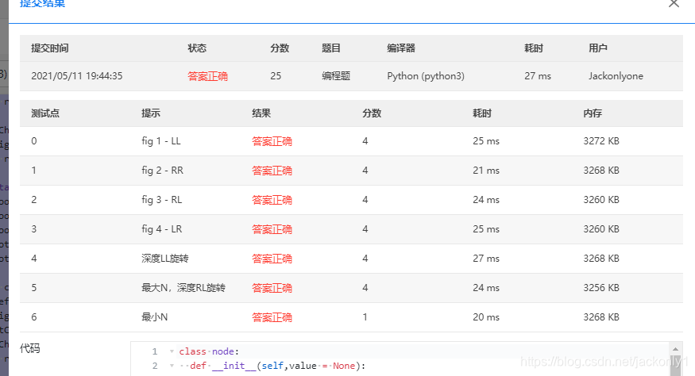Click the 代码 label
Image resolution: width=695 pixels, height=376 pixels.
29,348
